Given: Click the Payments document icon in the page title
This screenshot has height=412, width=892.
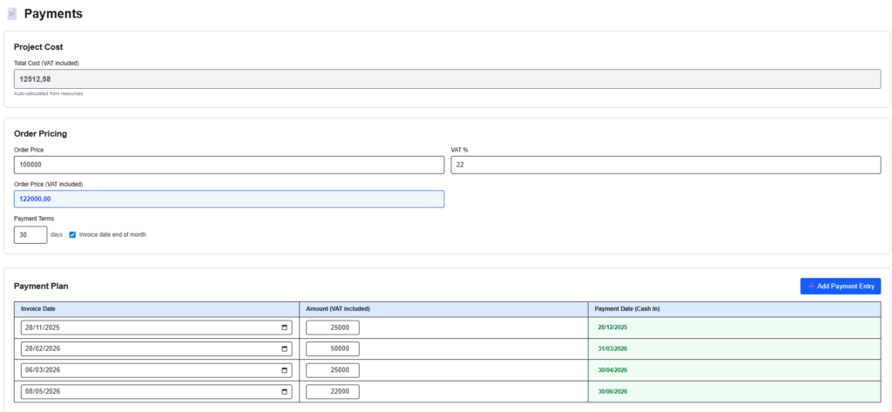Looking at the screenshot, I should point(12,14).
